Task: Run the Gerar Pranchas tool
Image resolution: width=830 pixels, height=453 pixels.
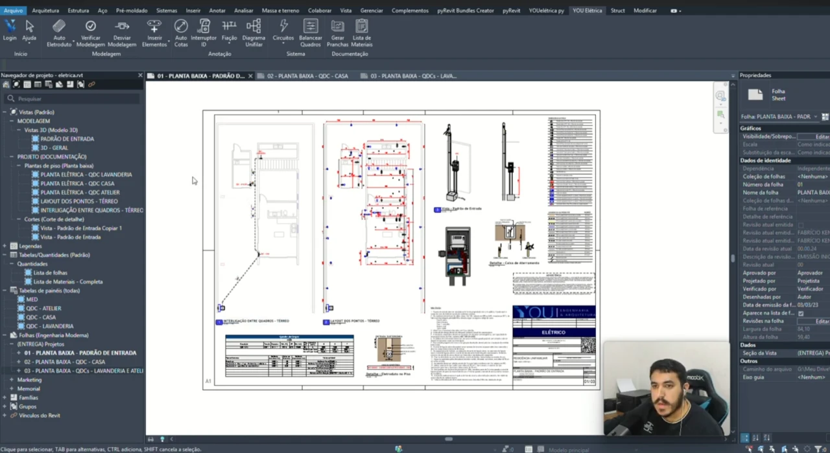Action: pyautogui.click(x=337, y=32)
